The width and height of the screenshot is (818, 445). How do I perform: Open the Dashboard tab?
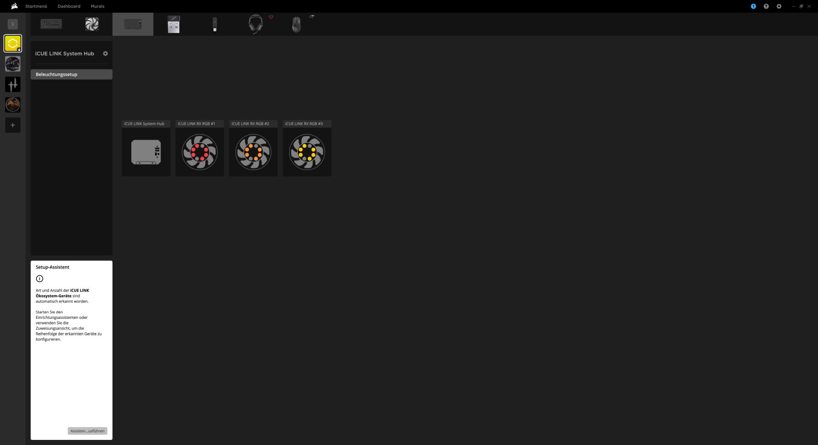pyautogui.click(x=69, y=6)
